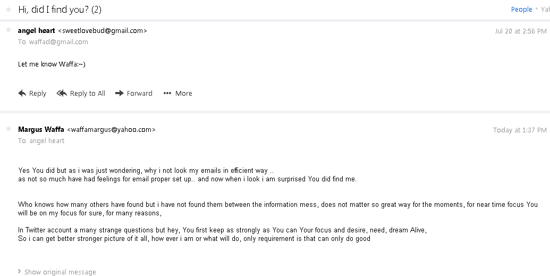Click sender name Margus Waffa
This screenshot has width=550, height=276.
[x=41, y=129]
